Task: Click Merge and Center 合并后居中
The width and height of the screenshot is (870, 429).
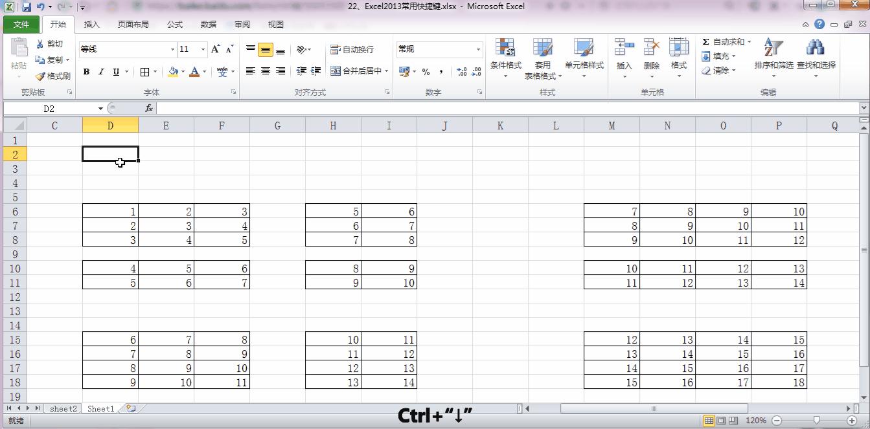Action: pos(356,71)
